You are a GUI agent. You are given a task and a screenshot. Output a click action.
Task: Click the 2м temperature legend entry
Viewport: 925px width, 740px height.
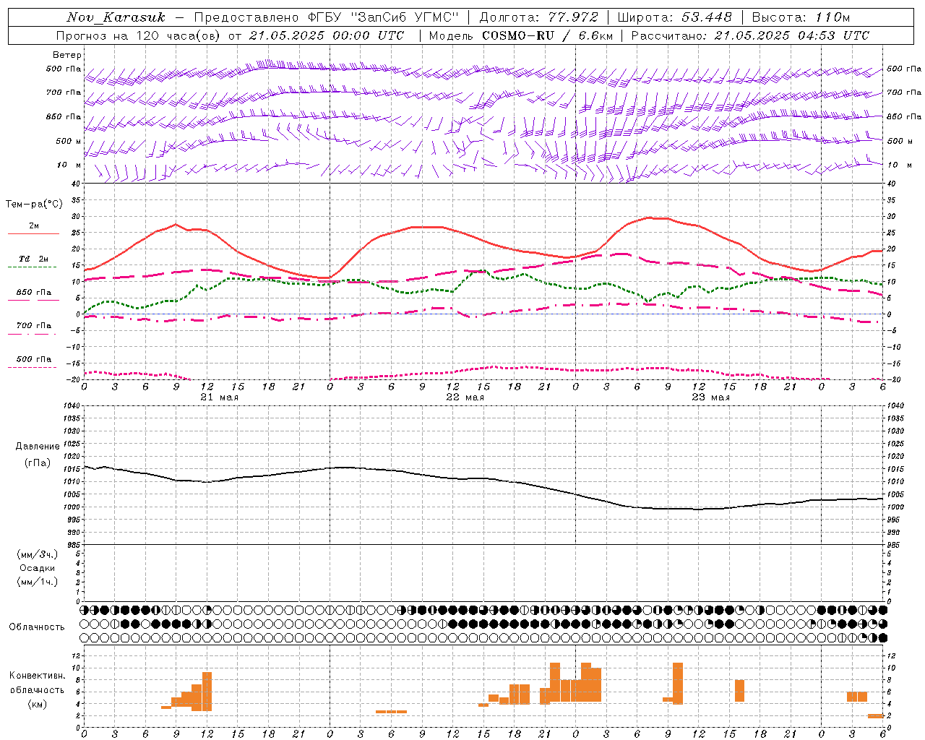34,226
